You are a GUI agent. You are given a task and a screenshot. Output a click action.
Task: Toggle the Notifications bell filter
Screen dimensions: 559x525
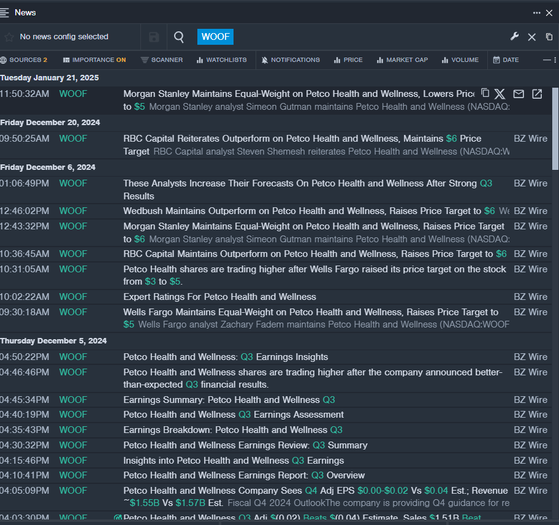click(290, 60)
